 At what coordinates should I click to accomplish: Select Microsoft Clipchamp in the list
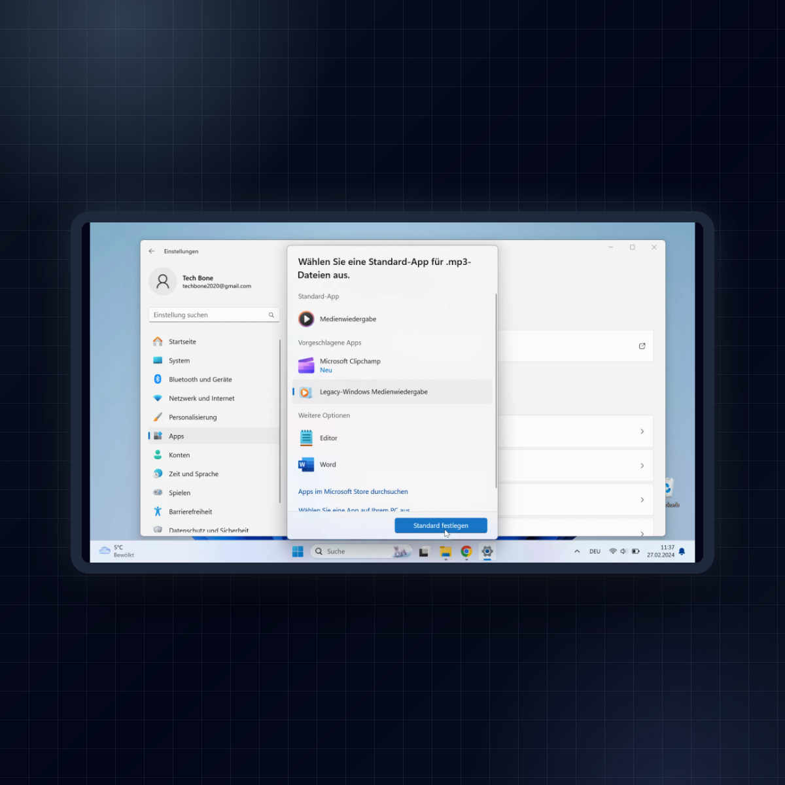pyautogui.click(x=392, y=365)
